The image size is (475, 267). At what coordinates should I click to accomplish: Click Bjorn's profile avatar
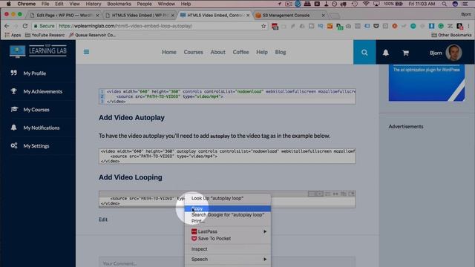(453, 53)
